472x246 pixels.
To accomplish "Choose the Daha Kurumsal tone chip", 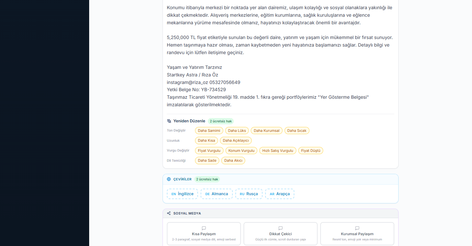I will pyautogui.click(x=266, y=131).
